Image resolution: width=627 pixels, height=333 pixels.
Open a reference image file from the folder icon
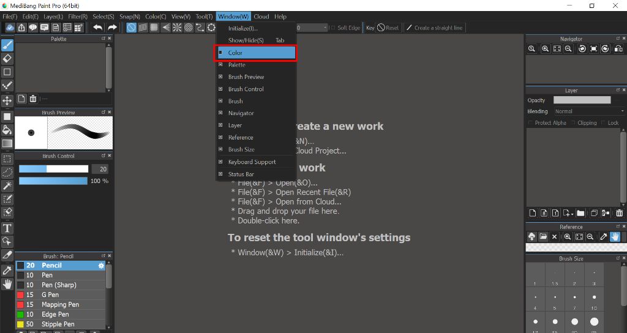click(543, 237)
